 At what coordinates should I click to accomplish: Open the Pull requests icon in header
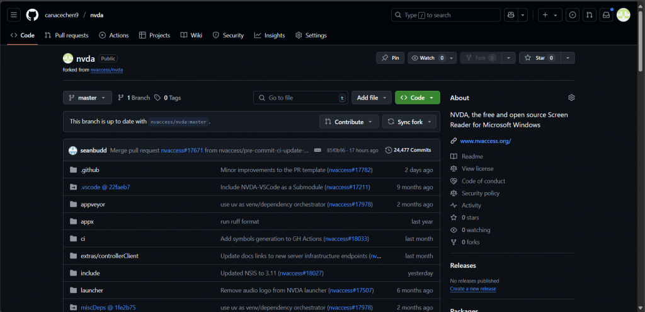point(589,15)
